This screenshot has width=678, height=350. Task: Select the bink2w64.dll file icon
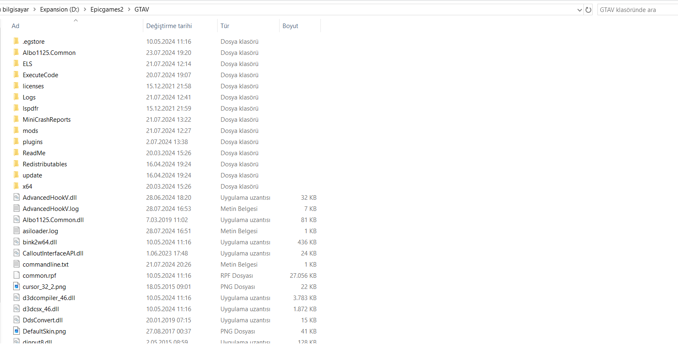point(17,241)
